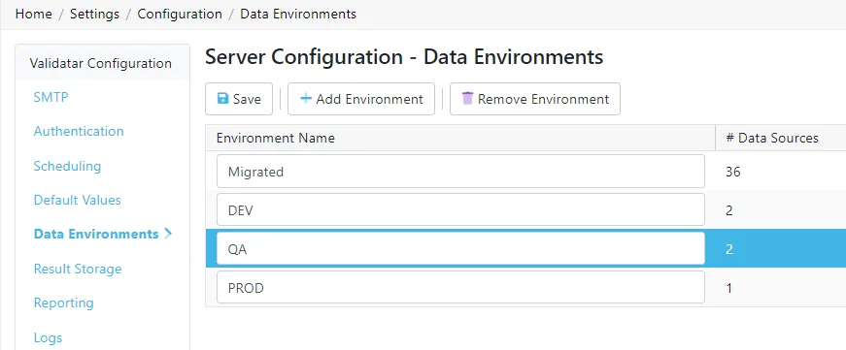
Task: Go to Home in the breadcrumb
Action: point(33,14)
